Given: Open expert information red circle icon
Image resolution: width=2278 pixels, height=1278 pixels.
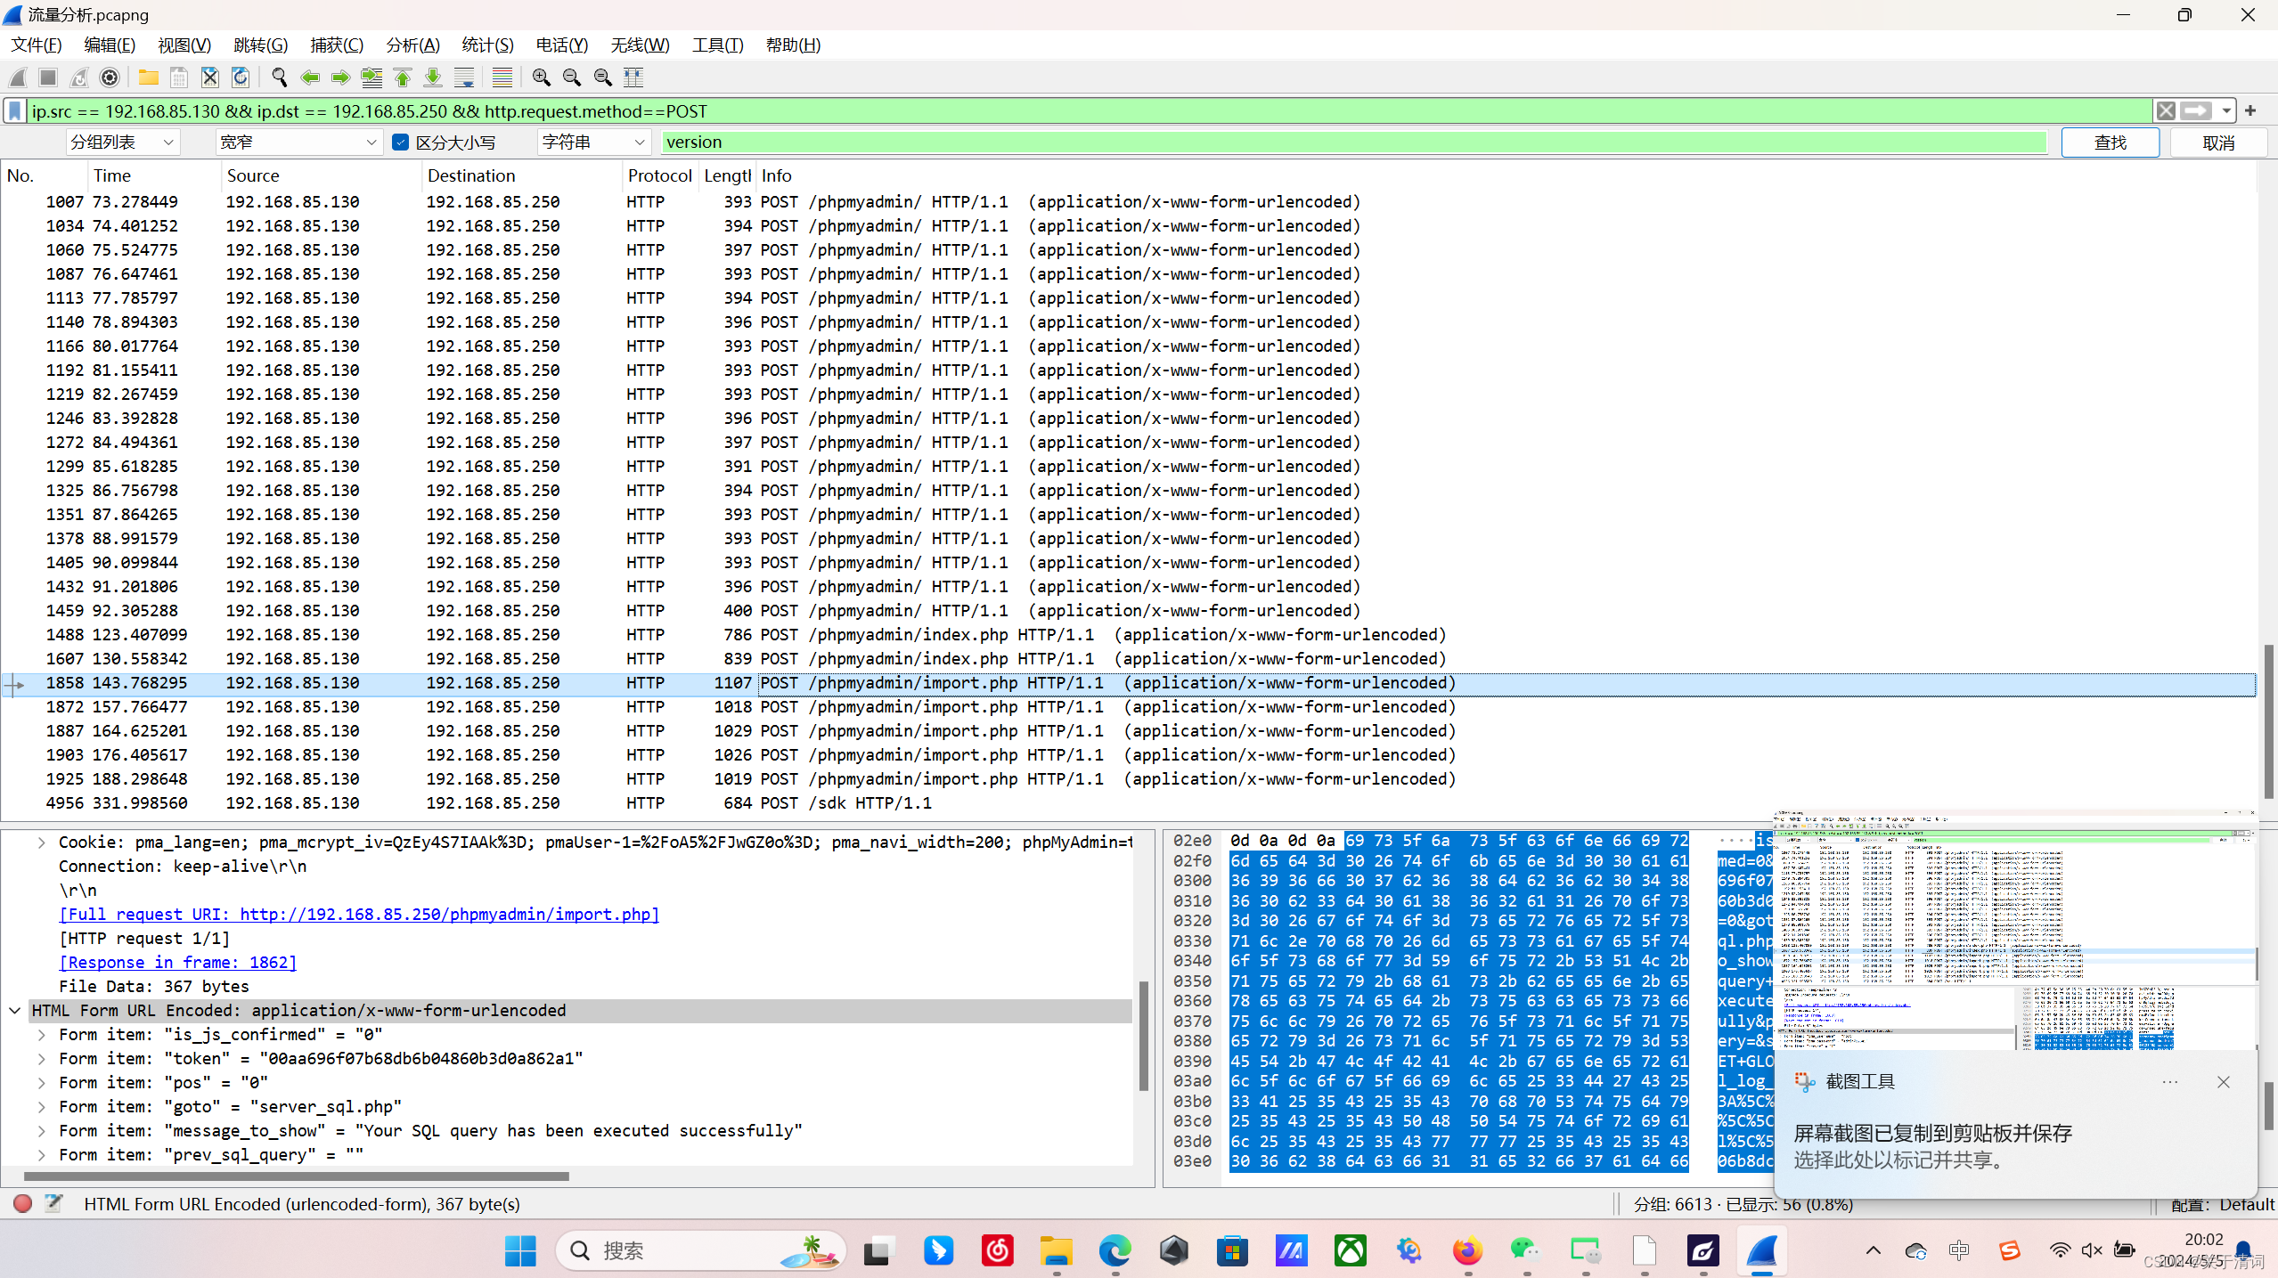Looking at the screenshot, I should coord(23,1203).
